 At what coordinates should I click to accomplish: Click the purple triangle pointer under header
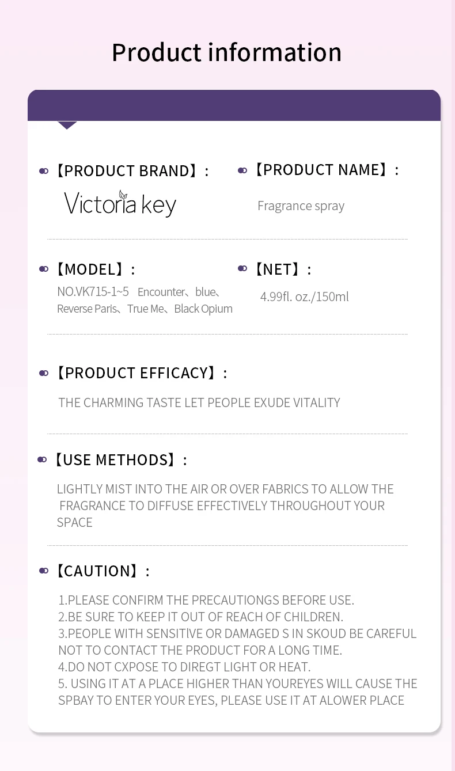click(67, 125)
